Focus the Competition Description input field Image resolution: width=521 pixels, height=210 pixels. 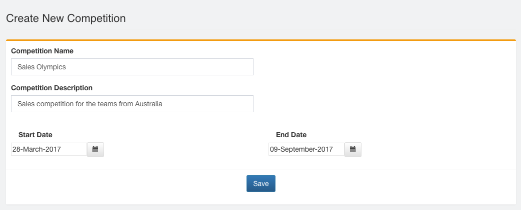click(132, 104)
